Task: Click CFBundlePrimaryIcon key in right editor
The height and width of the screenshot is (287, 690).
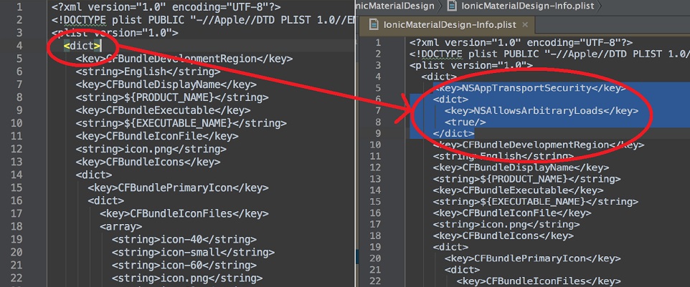Action: (x=532, y=258)
